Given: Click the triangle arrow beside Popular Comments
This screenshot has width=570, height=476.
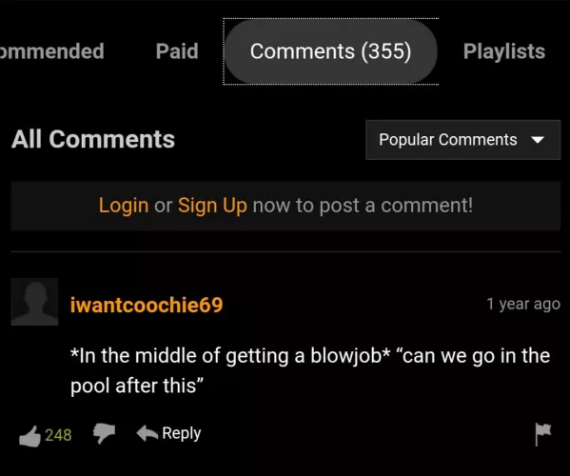Looking at the screenshot, I should point(538,140).
